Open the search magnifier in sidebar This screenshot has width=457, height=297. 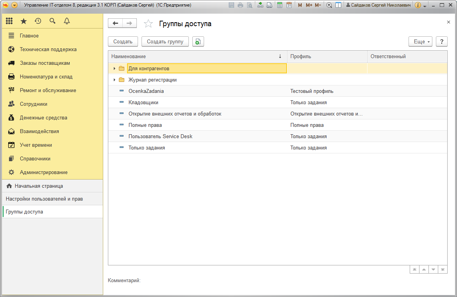52,21
